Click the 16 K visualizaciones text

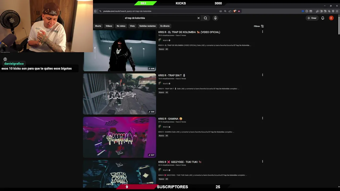(x=166, y=79)
